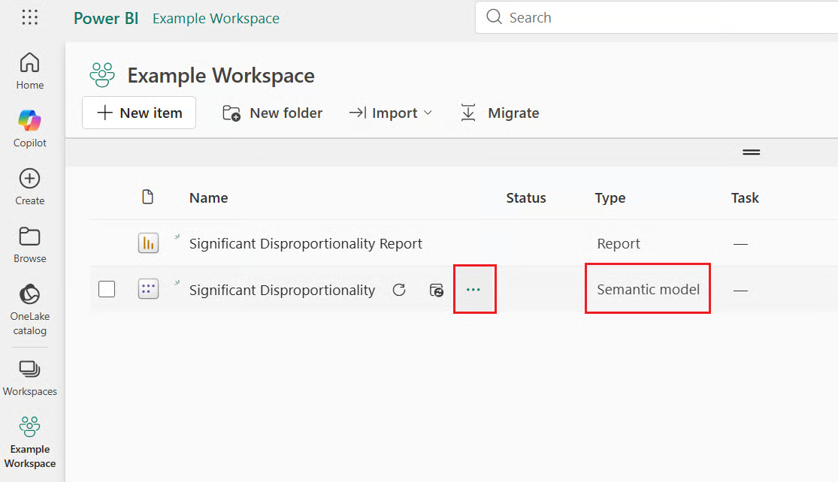Open Browse folder in the sidebar

click(x=30, y=245)
